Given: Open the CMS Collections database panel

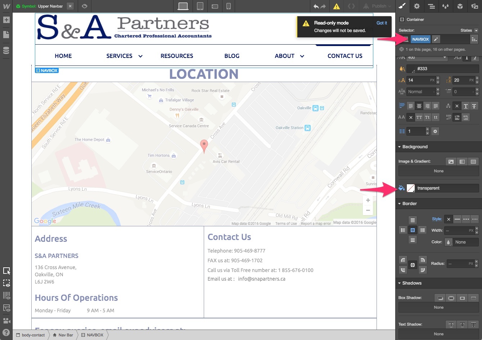Looking at the screenshot, I should (x=6, y=50).
